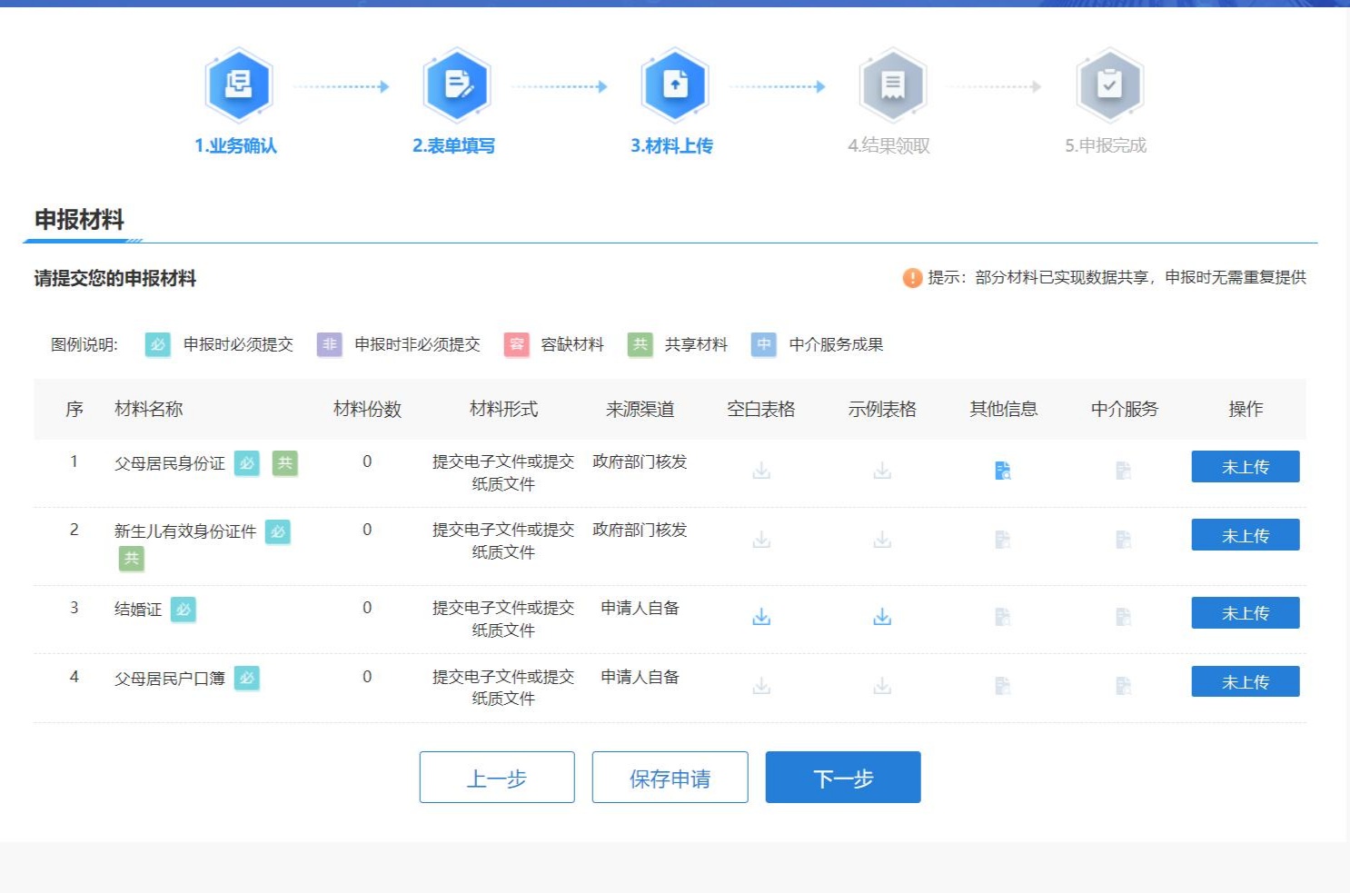This screenshot has height=893, width=1350.
Task: Click the 材料上传 step three hexagon icon
Action: 675,85
